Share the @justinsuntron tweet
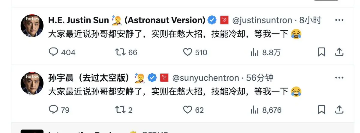Viewport: 360px width, 133px height. point(339,52)
